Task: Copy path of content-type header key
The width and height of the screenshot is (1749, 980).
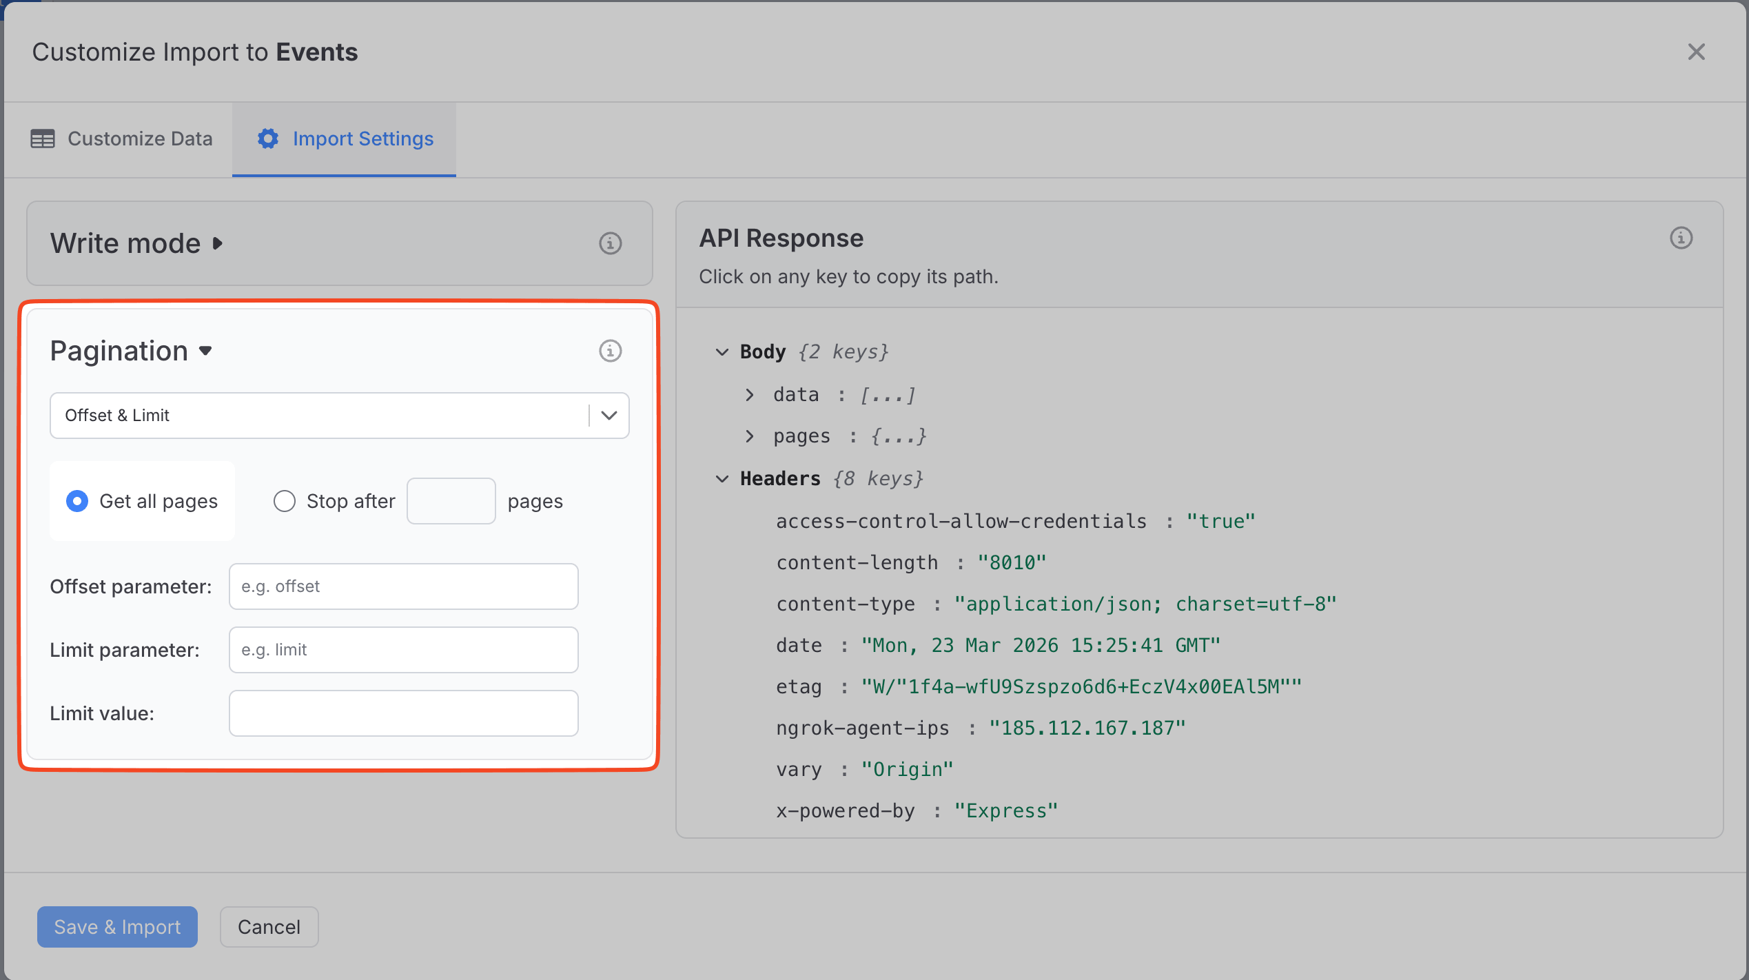Action: (845, 604)
